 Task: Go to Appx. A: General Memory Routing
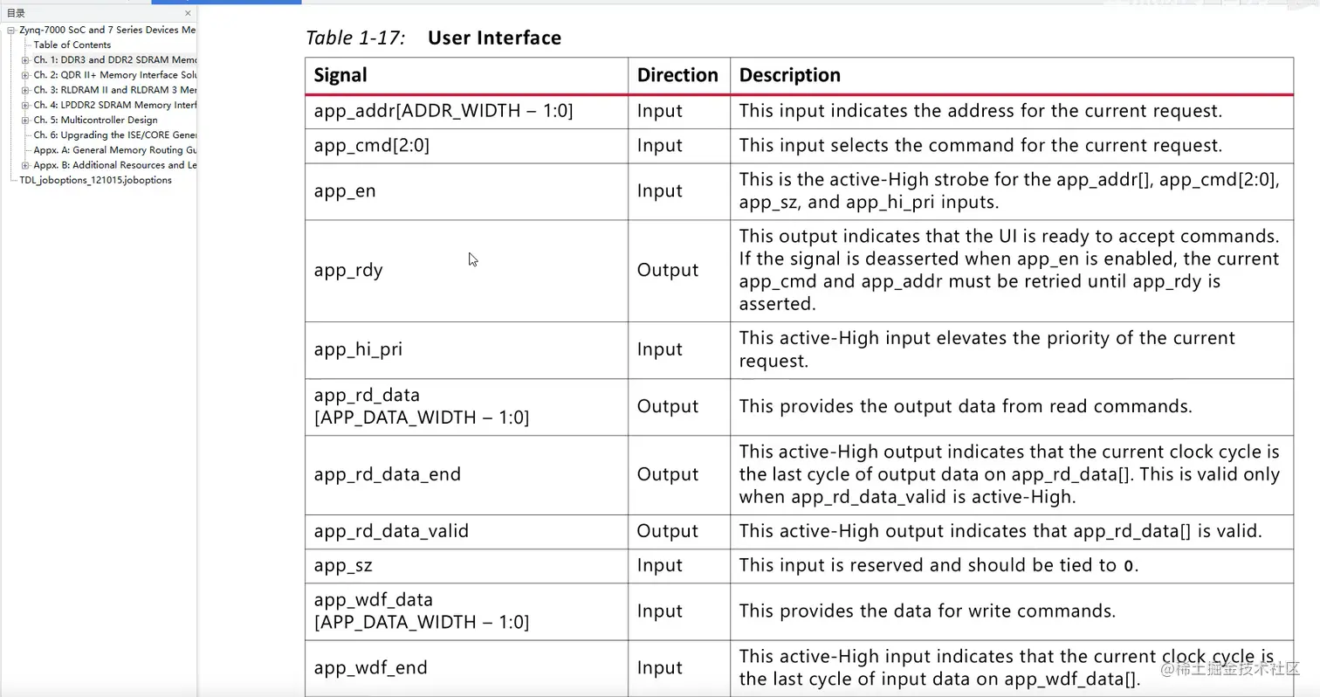(x=115, y=150)
